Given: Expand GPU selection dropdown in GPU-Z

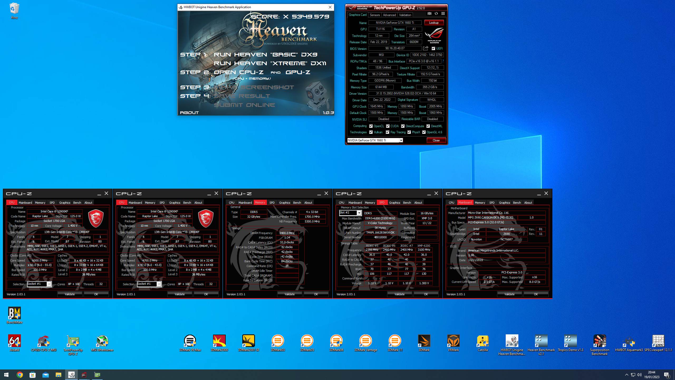Looking at the screenshot, I should pyautogui.click(x=401, y=140).
